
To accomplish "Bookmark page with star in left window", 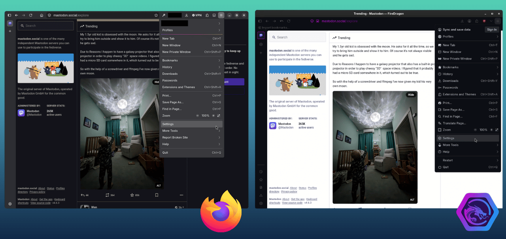I will (x=156, y=15).
